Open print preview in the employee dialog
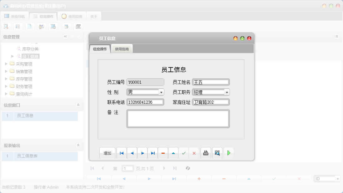Screen dimensions: 343x193 [x=217, y=153]
